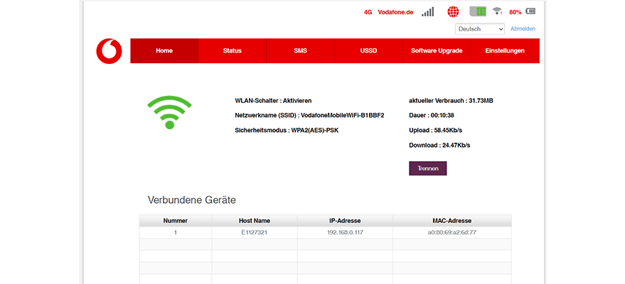625x284 pixels.
Task: Click the Abmelden logout link
Action: pos(523,29)
